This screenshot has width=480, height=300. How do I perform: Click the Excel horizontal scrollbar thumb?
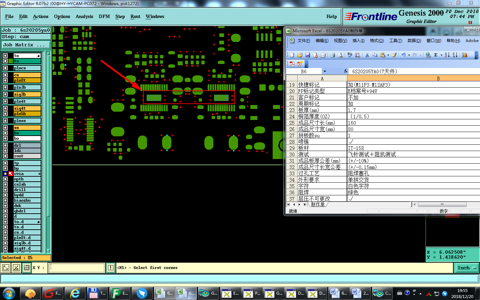point(442,204)
